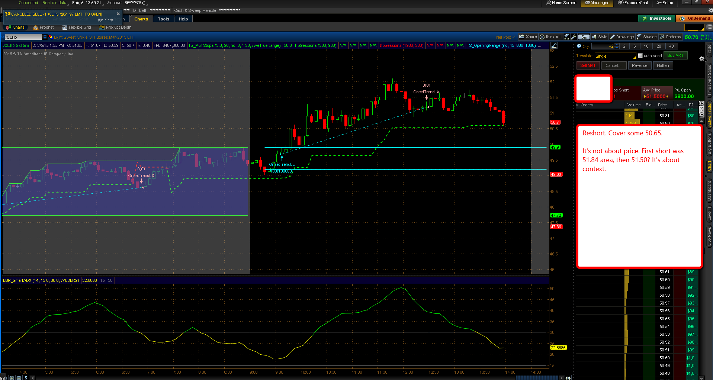
Task: Open the Prophet sub-tab
Action: point(44,27)
